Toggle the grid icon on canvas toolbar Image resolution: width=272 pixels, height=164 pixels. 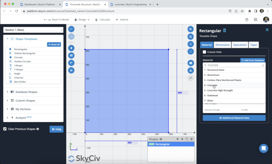click(x=71, y=56)
